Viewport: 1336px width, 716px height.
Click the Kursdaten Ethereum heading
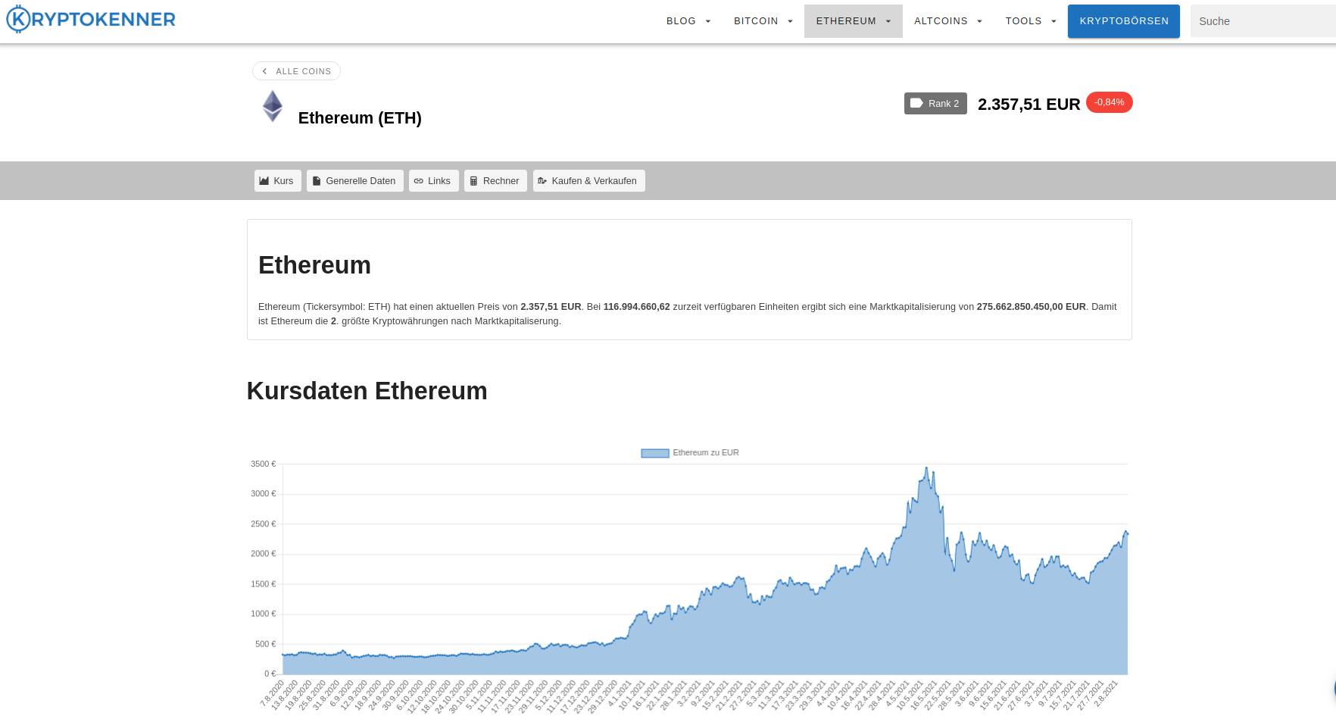[367, 391]
